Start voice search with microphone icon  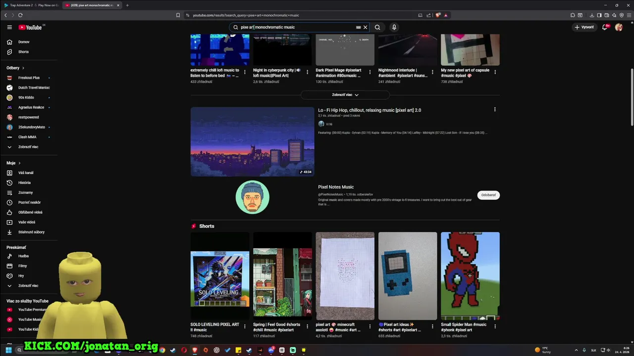[x=394, y=27]
